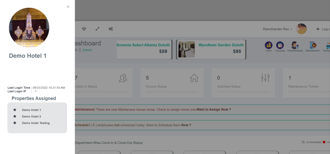
Task: Open settings via the gears icon
Action: (x=111, y=29)
